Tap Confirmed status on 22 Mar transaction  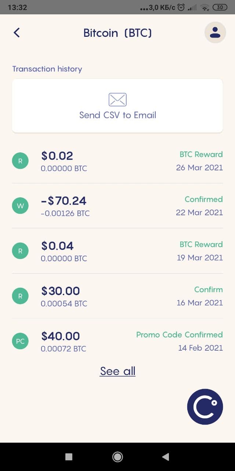204,199
